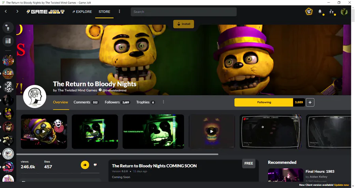Click the Version 0.2.0 label
The width and height of the screenshot is (355, 188).
click(x=120, y=171)
